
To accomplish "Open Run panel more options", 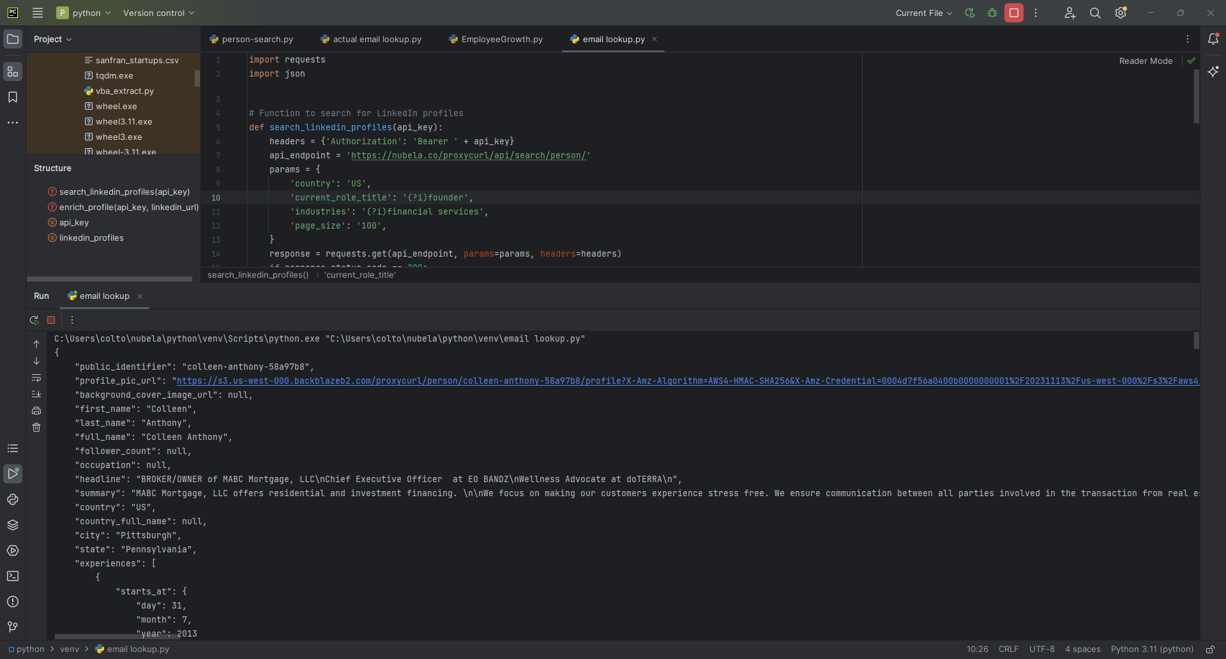I will point(72,320).
